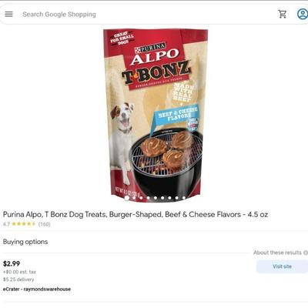
Task: Select the third image carousel dot
Action: pyautogui.click(x=141, y=198)
